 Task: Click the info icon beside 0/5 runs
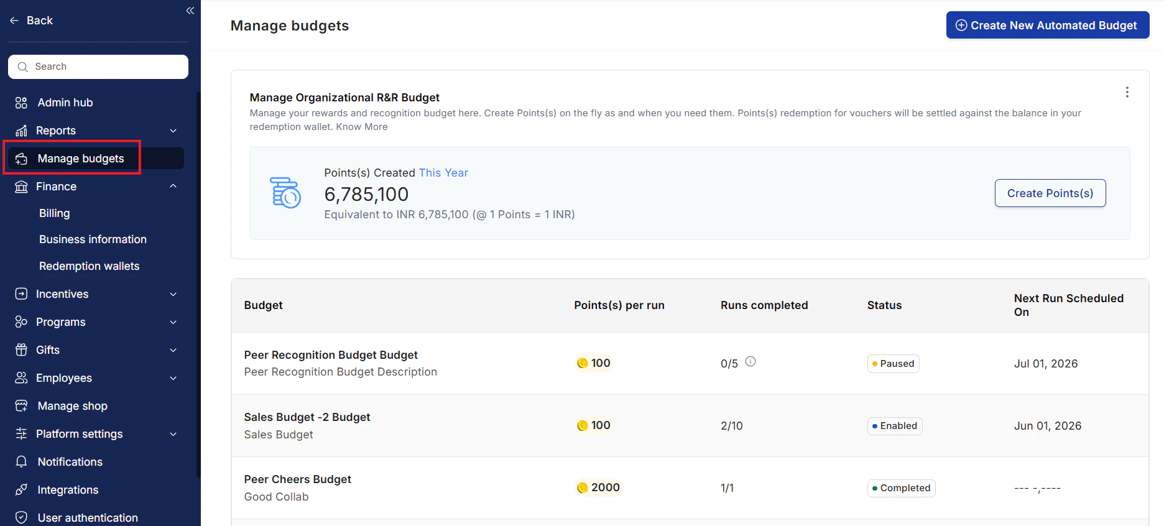click(751, 362)
